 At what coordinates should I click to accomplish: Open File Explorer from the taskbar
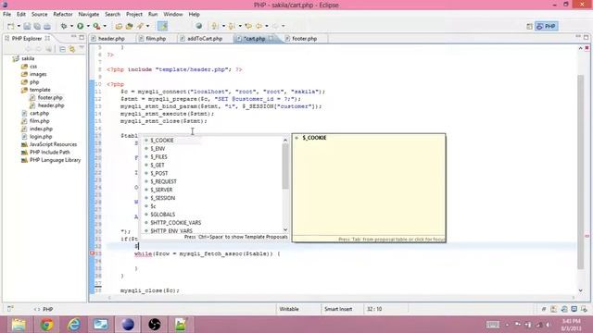[x=19, y=325]
